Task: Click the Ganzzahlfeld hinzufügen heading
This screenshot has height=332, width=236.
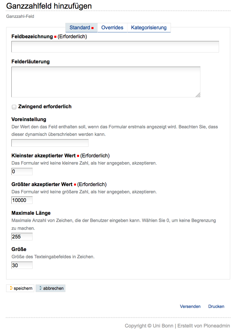Action: point(49,6)
